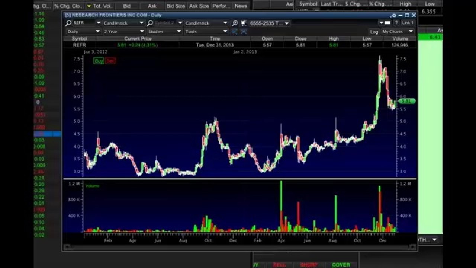
Task: Click the Low column header in right panel
Action: (x=430, y=4)
